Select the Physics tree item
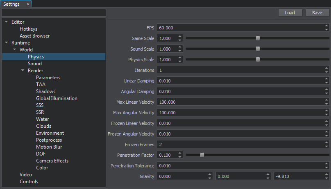This screenshot has height=189, width=331. pyautogui.click(x=54, y=57)
